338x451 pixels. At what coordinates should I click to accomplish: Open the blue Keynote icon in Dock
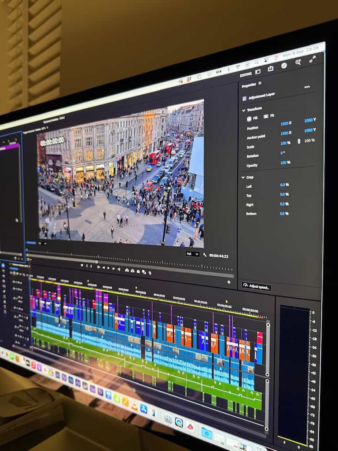(108, 395)
